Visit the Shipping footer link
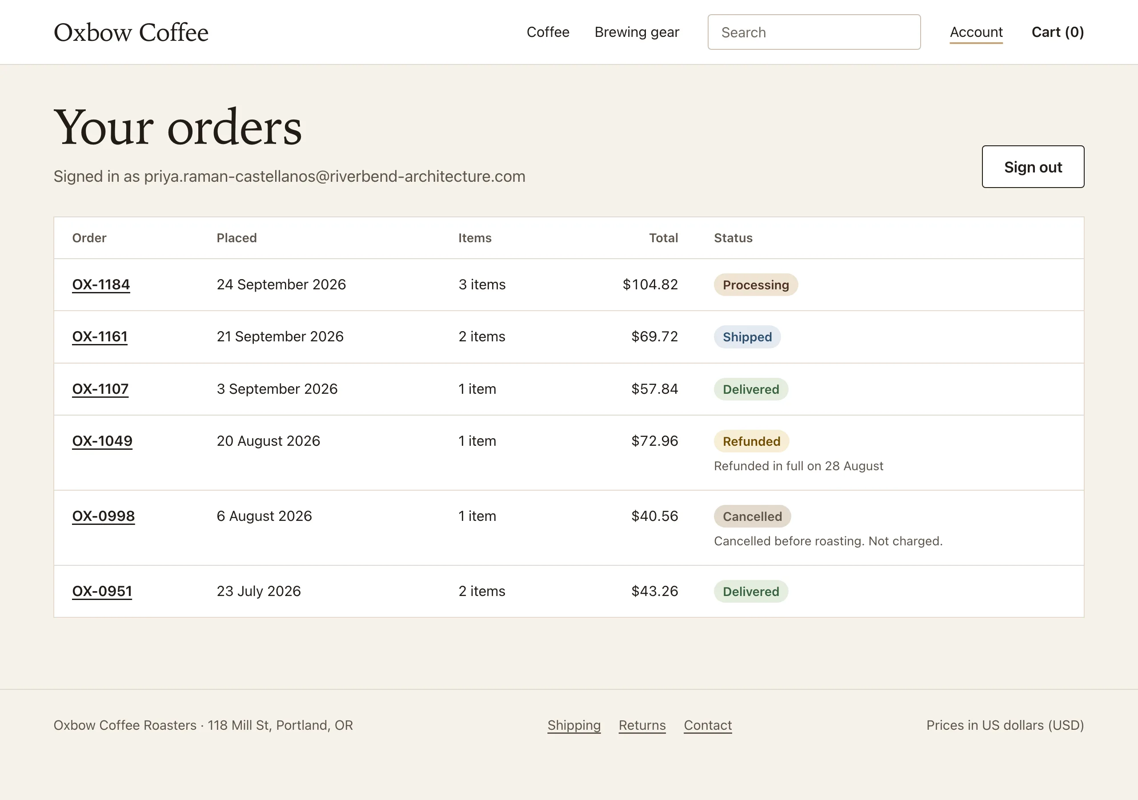The height and width of the screenshot is (800, 1138). coord(574,725)
